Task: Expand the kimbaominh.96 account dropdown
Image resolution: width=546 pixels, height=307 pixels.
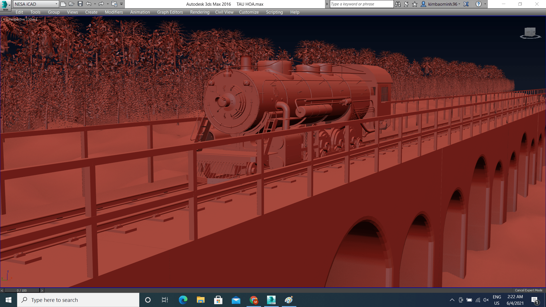Action: 444,4
